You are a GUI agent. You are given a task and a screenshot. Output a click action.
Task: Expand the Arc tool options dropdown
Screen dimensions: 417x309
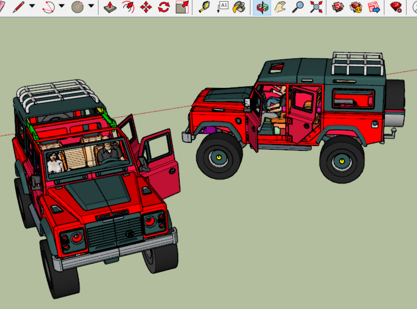pos(62,6)
